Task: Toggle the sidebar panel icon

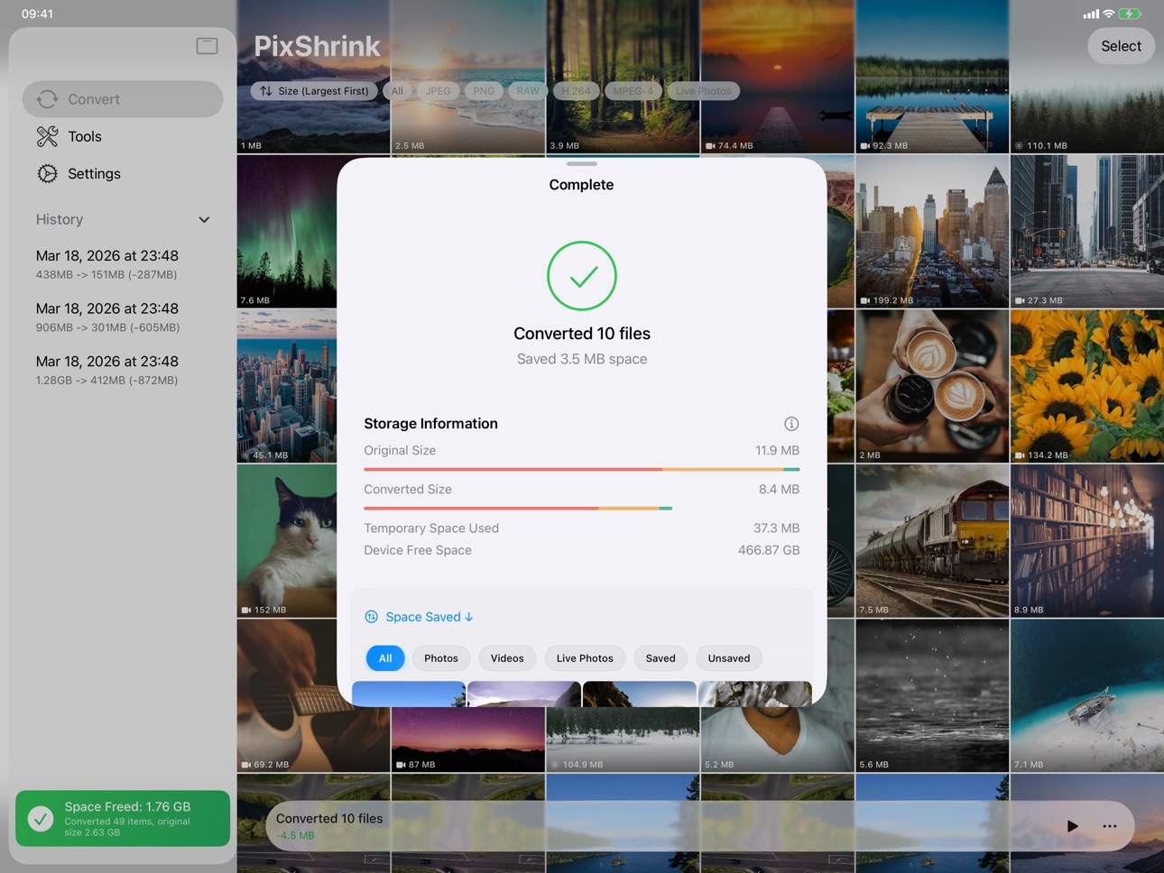Action: click(x=207, y=45)
